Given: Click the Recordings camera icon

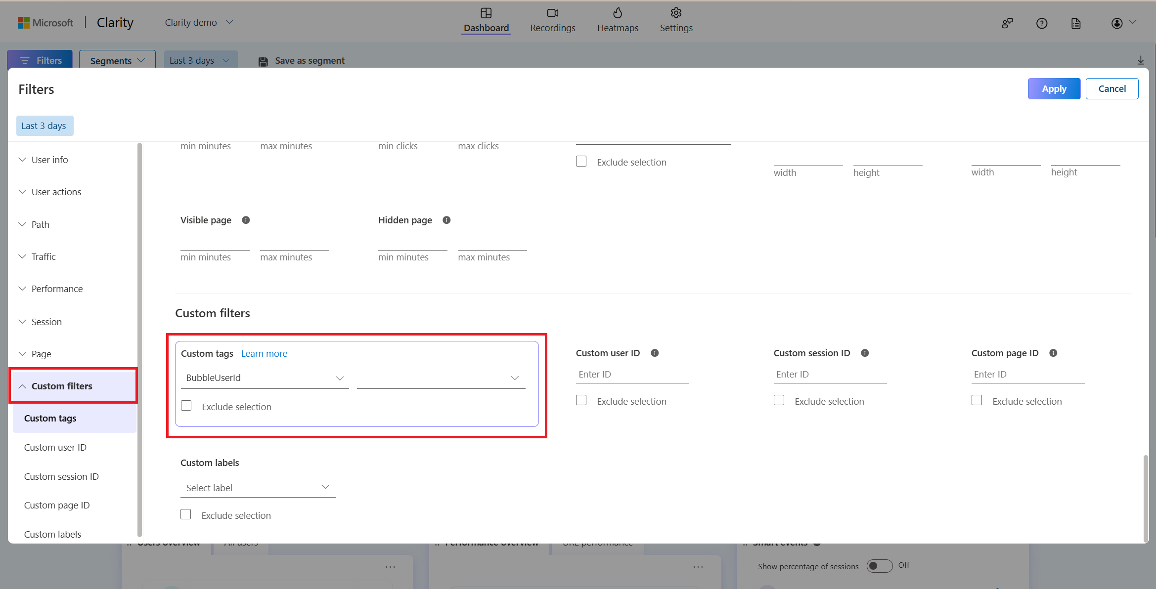Looking at the screenshot, I should tap(553, 13).
